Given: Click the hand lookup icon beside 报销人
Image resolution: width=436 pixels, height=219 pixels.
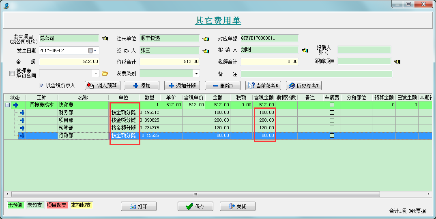Looking at the screenshot, I should click(305, 51).
